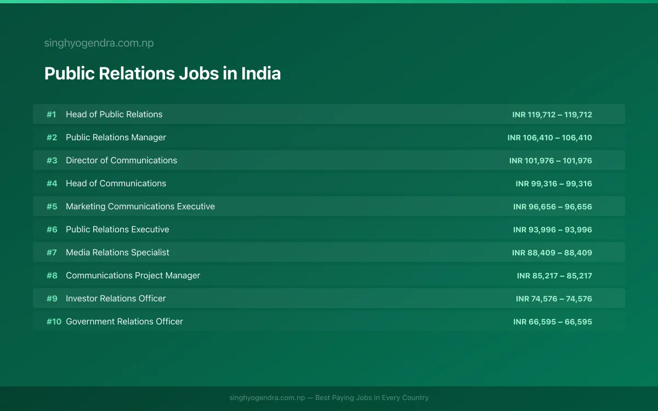Select the #7 rank number
This screenshot has height=411, width=658.
[x=52, y=253]
